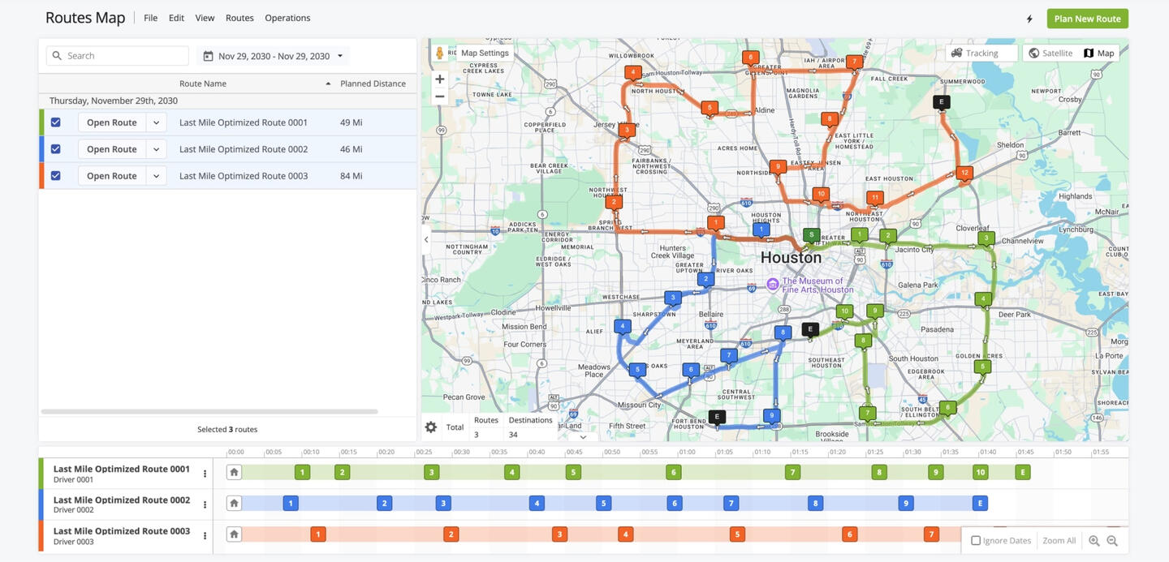Collapse the route list panel with chevron

[426, 240]
